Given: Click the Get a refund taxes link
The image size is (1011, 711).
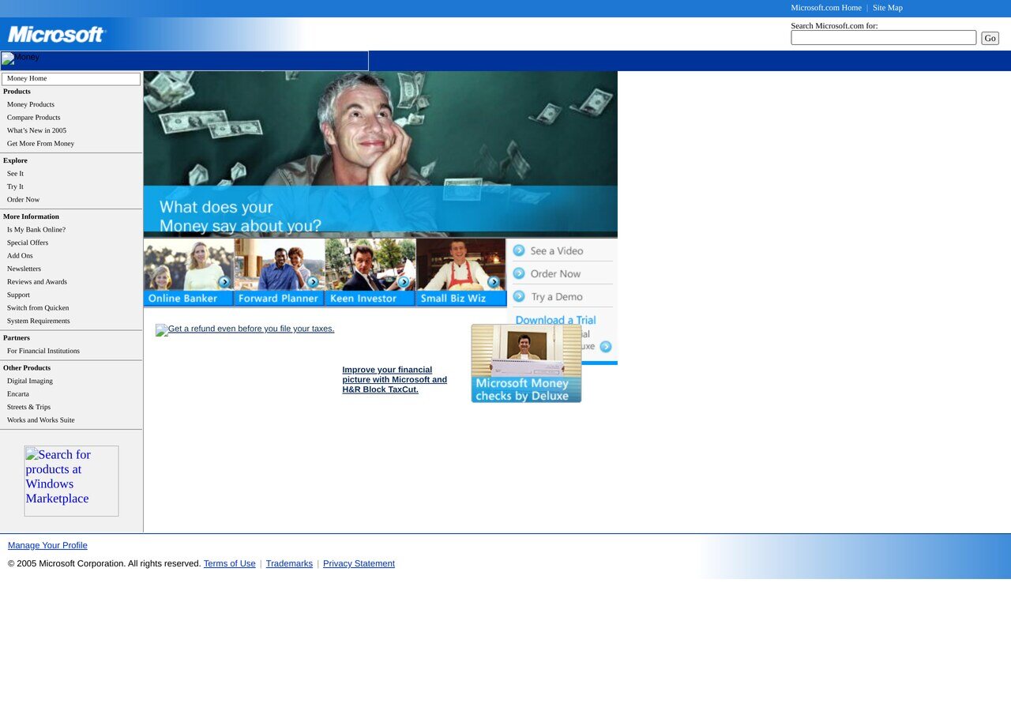Looking at the screenshot, I should coord(245,329).
